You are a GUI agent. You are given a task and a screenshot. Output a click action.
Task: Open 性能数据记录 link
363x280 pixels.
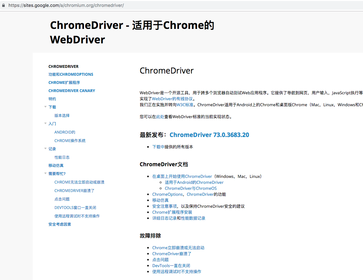193,218
